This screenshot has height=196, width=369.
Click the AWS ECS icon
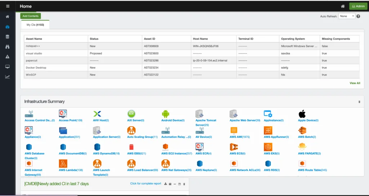tap(234, 147)
